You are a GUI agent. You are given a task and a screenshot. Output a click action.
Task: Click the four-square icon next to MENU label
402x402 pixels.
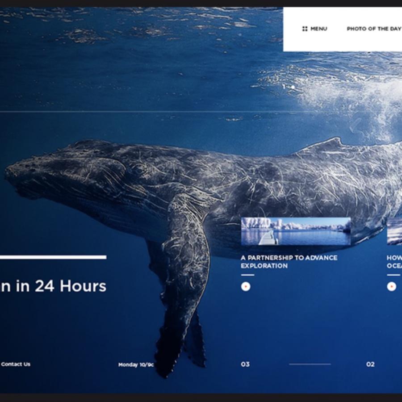coord(306,29)
